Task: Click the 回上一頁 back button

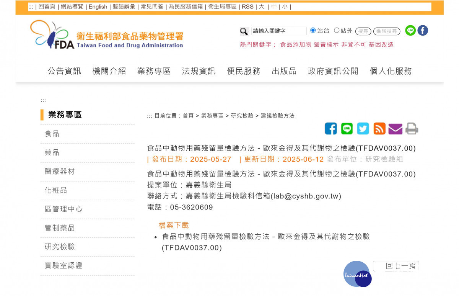Action: pyautogui.click(x=396, y=266)
